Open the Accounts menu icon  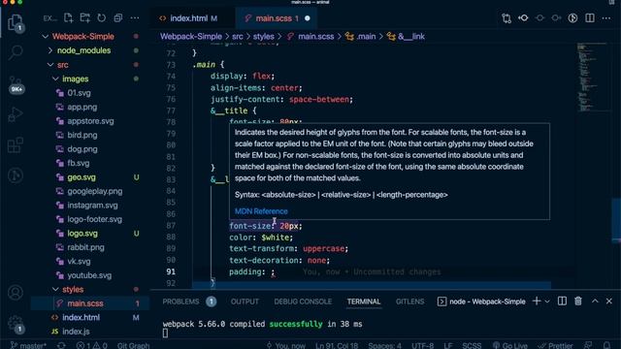click(x=16, y=293)
